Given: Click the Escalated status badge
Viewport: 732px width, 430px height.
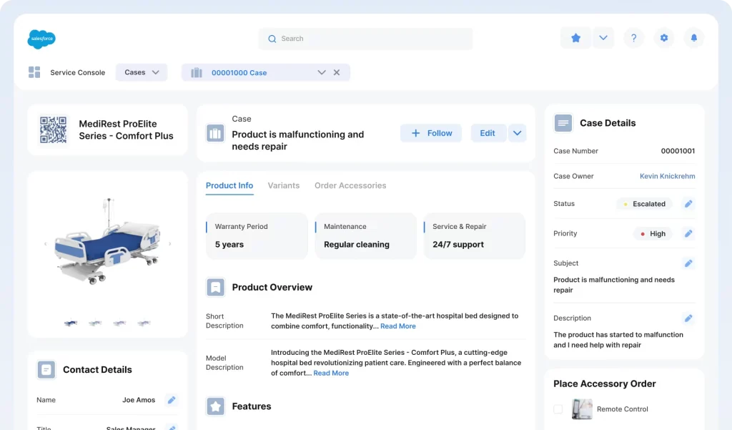Looking at the screenshot, I should [645, 204].
